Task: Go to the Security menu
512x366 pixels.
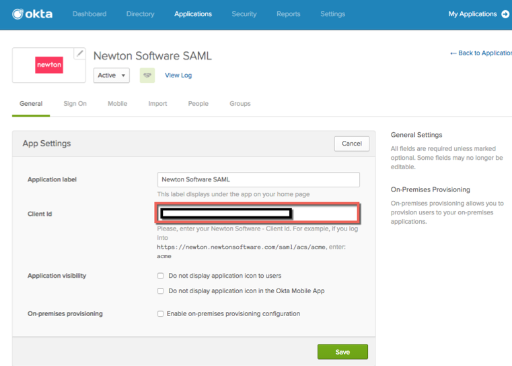Action: coord(244,13)
